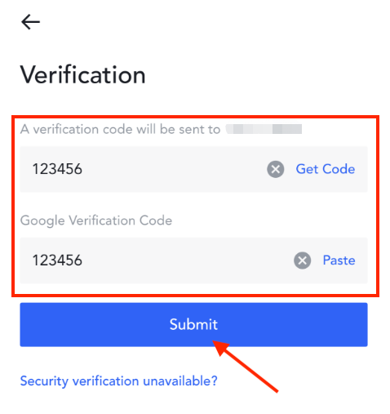Go back using the left arrow icon
The image size is (390, 414).
[30, 22]
